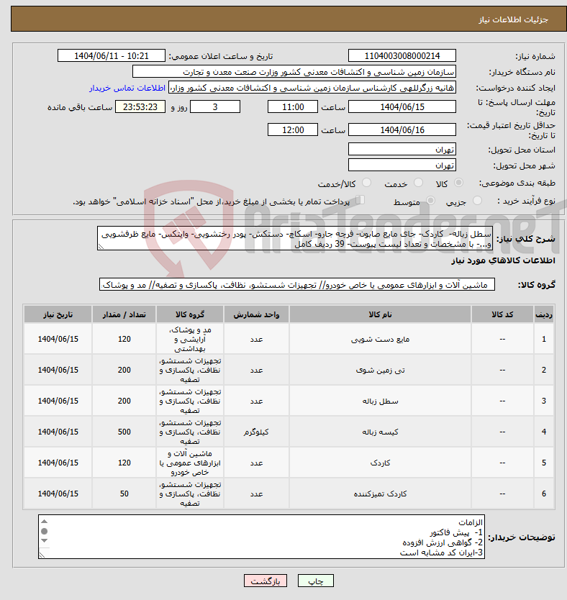Viewport: 567px width, 600px height.
Task: Select the متوسط purchase type radio
Action: (x=431, y=201)
